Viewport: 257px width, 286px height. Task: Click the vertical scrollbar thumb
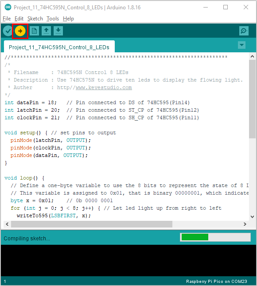click(252, 99)
